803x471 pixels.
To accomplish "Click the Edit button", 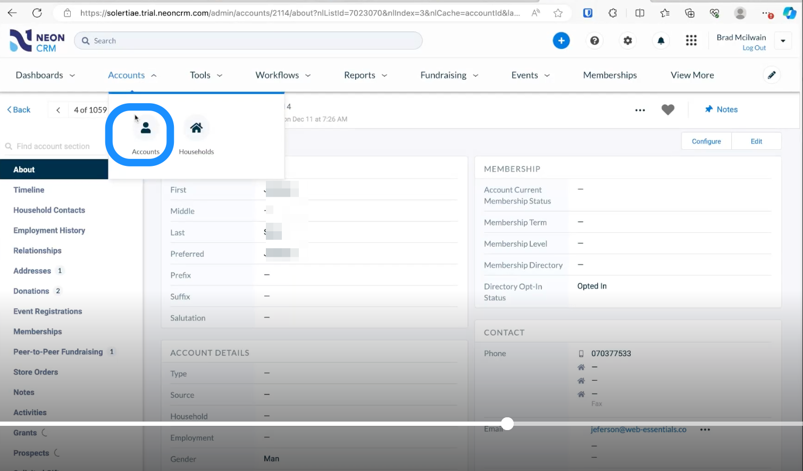I will [x=756, y=141].
